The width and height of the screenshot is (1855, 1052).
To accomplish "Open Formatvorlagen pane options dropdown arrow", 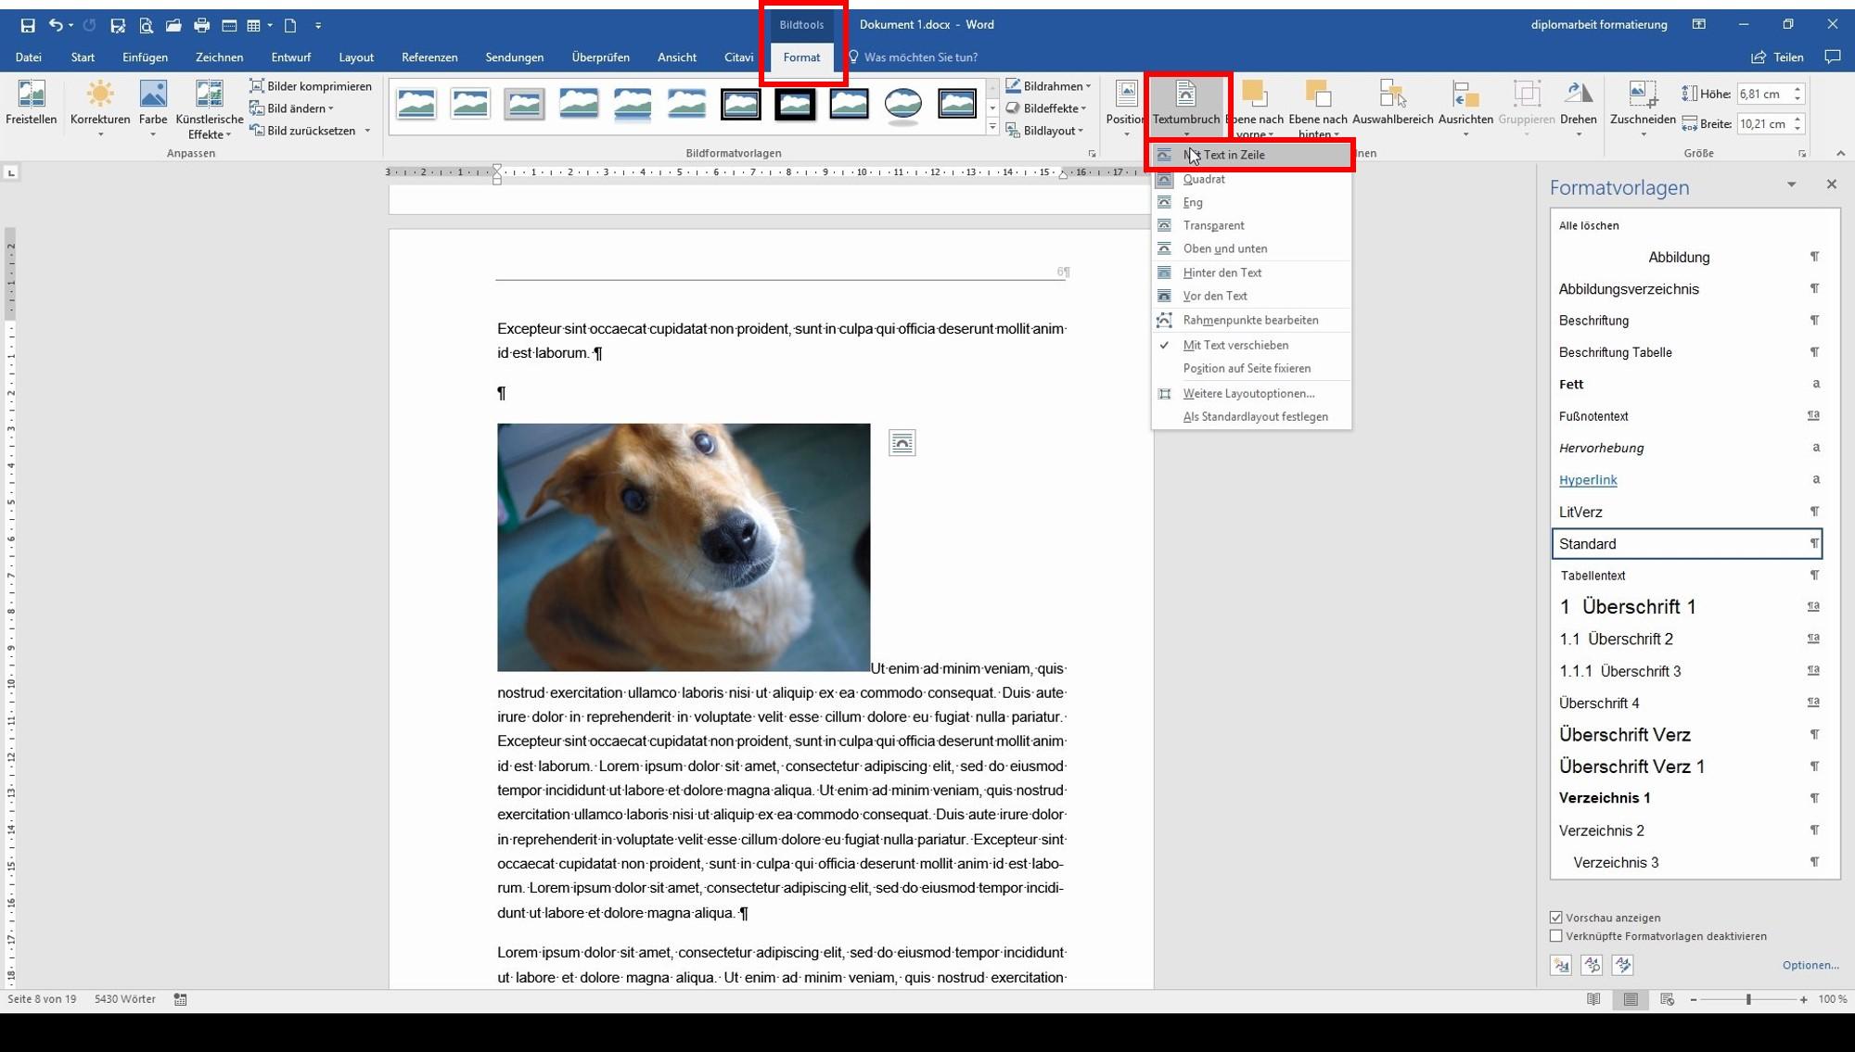I will click(1792, 184).
